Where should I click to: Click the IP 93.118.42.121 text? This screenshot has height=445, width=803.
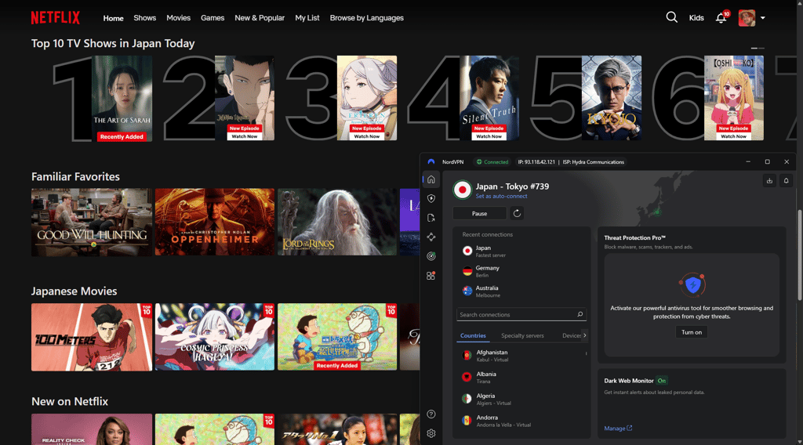[536, 162]
